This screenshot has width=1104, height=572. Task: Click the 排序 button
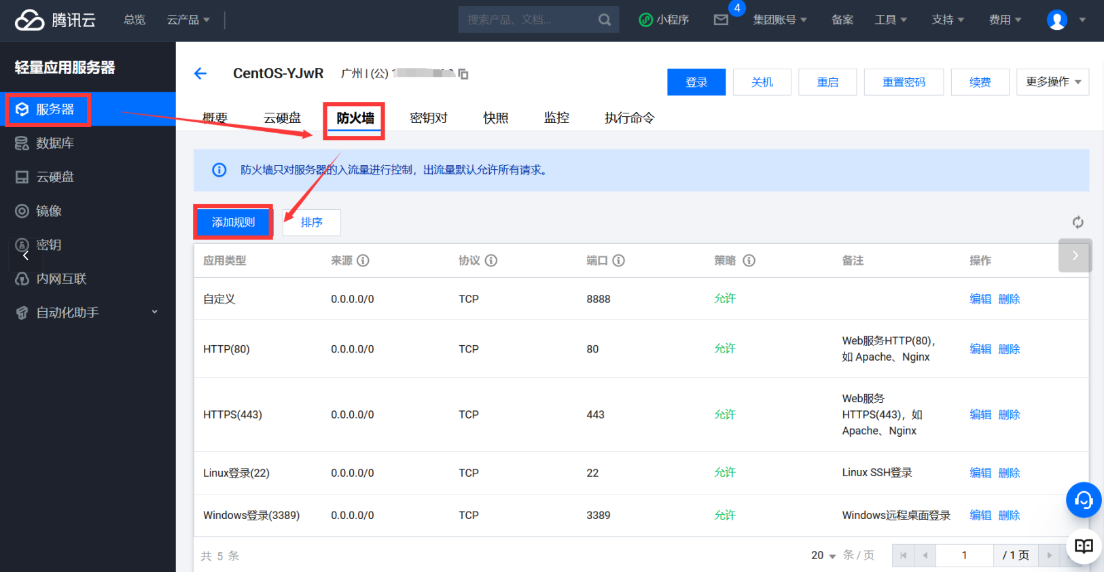click(312, 222)
